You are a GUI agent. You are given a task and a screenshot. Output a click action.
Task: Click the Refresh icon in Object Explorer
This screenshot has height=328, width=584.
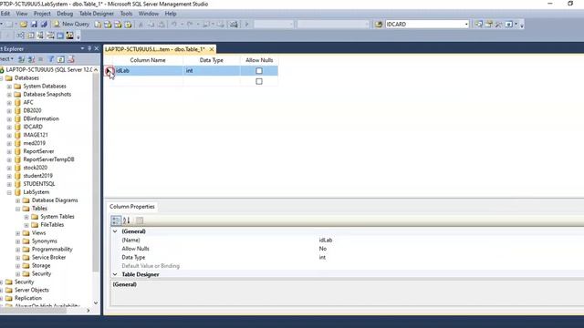(61, 59)
